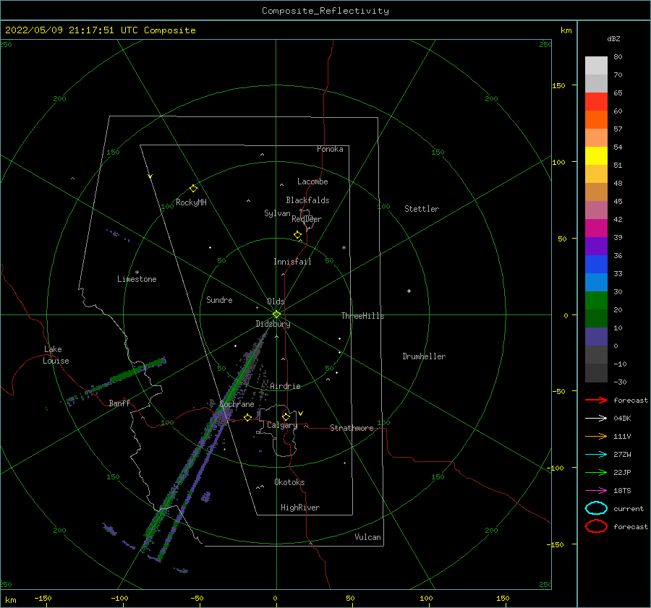Select the cyan current ellipse icon
The image size is (651, 608).
click(596, 508)
